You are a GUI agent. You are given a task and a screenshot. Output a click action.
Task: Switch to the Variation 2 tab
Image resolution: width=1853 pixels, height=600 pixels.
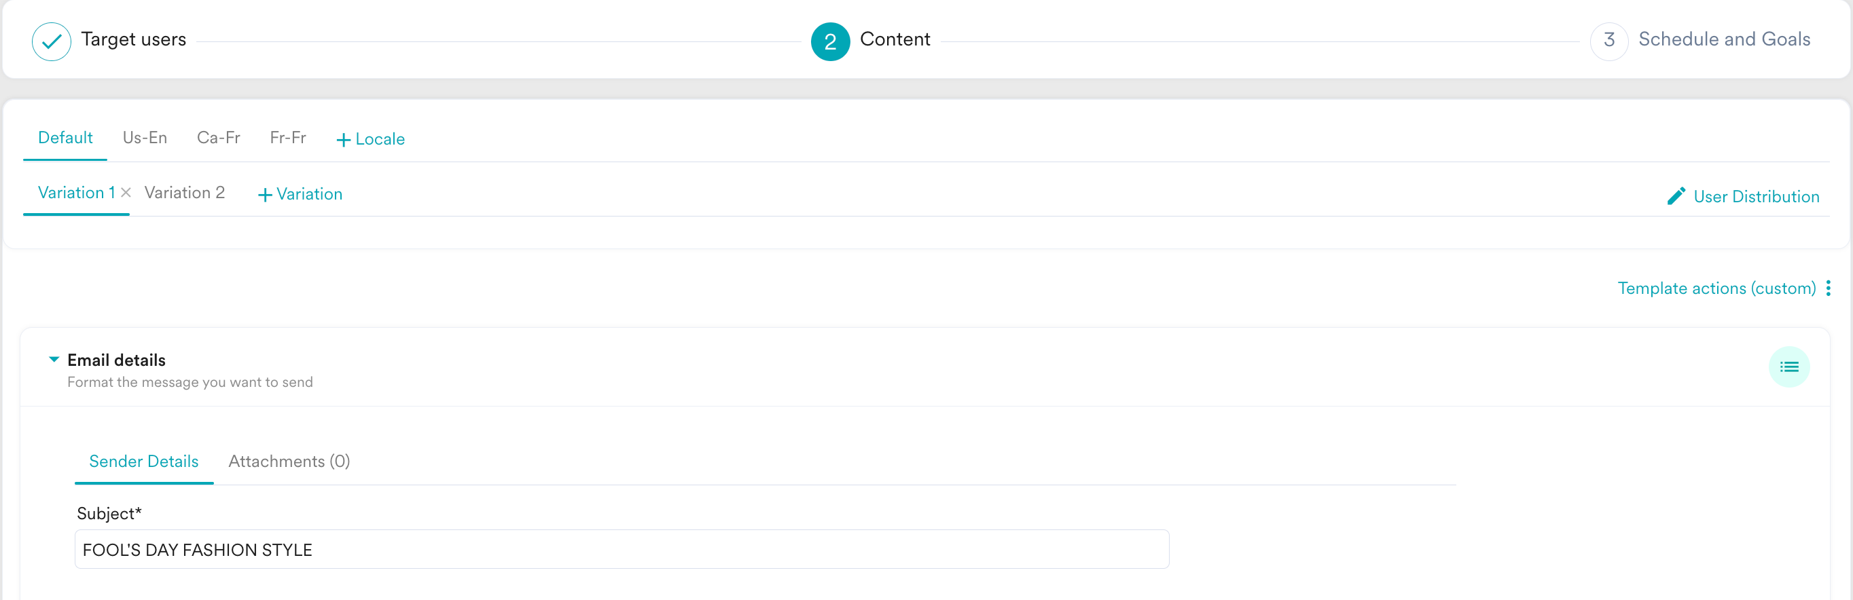coord(184,193)
